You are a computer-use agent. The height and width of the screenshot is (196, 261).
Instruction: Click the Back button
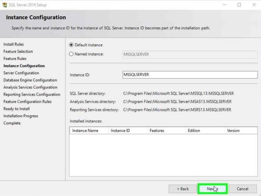click(183, 189)
